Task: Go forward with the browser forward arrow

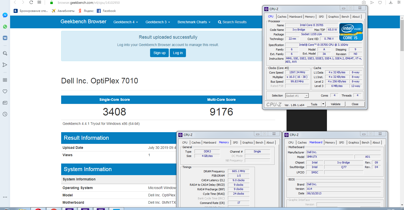Action: tap(23, 3)
